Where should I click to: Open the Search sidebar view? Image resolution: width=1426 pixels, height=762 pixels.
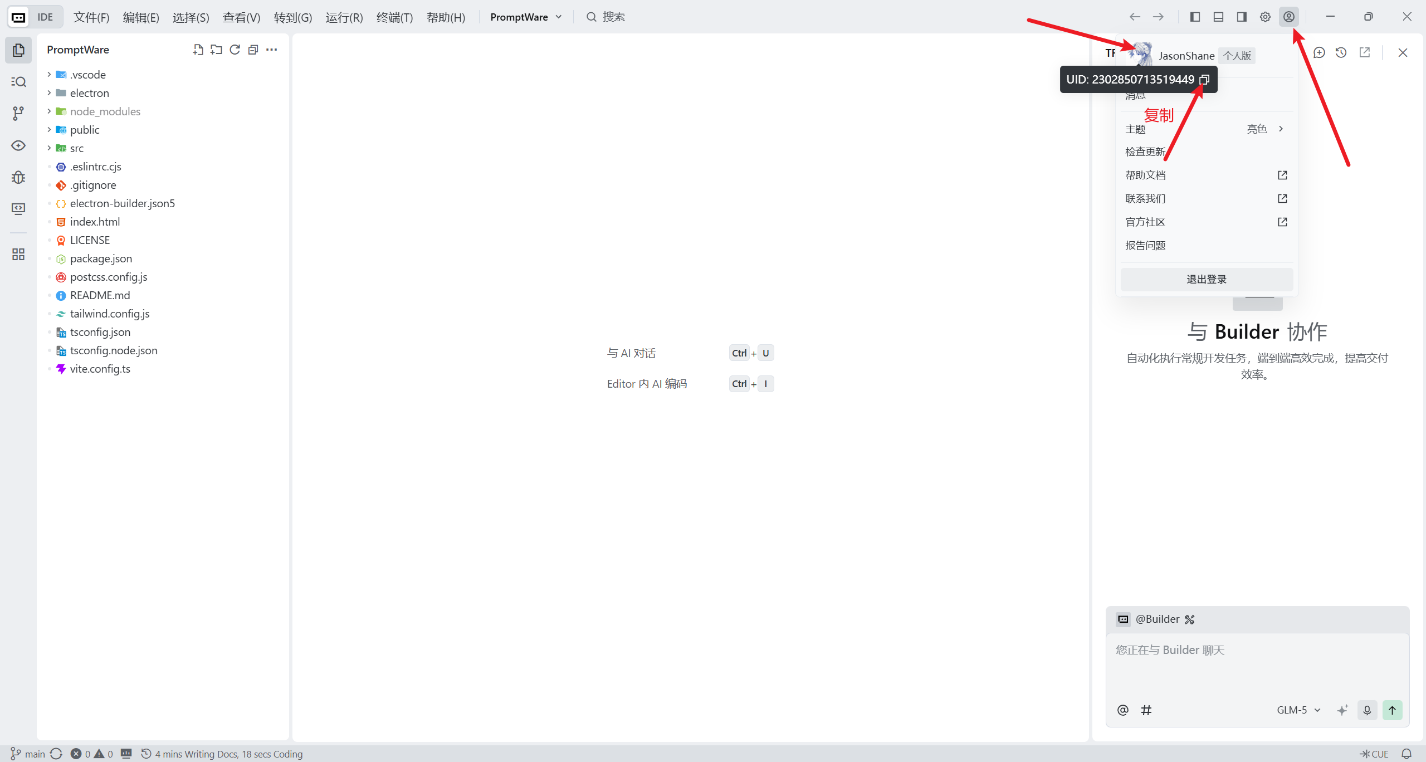18,82
